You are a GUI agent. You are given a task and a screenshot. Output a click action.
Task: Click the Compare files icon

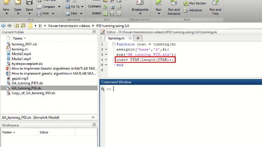39,7
